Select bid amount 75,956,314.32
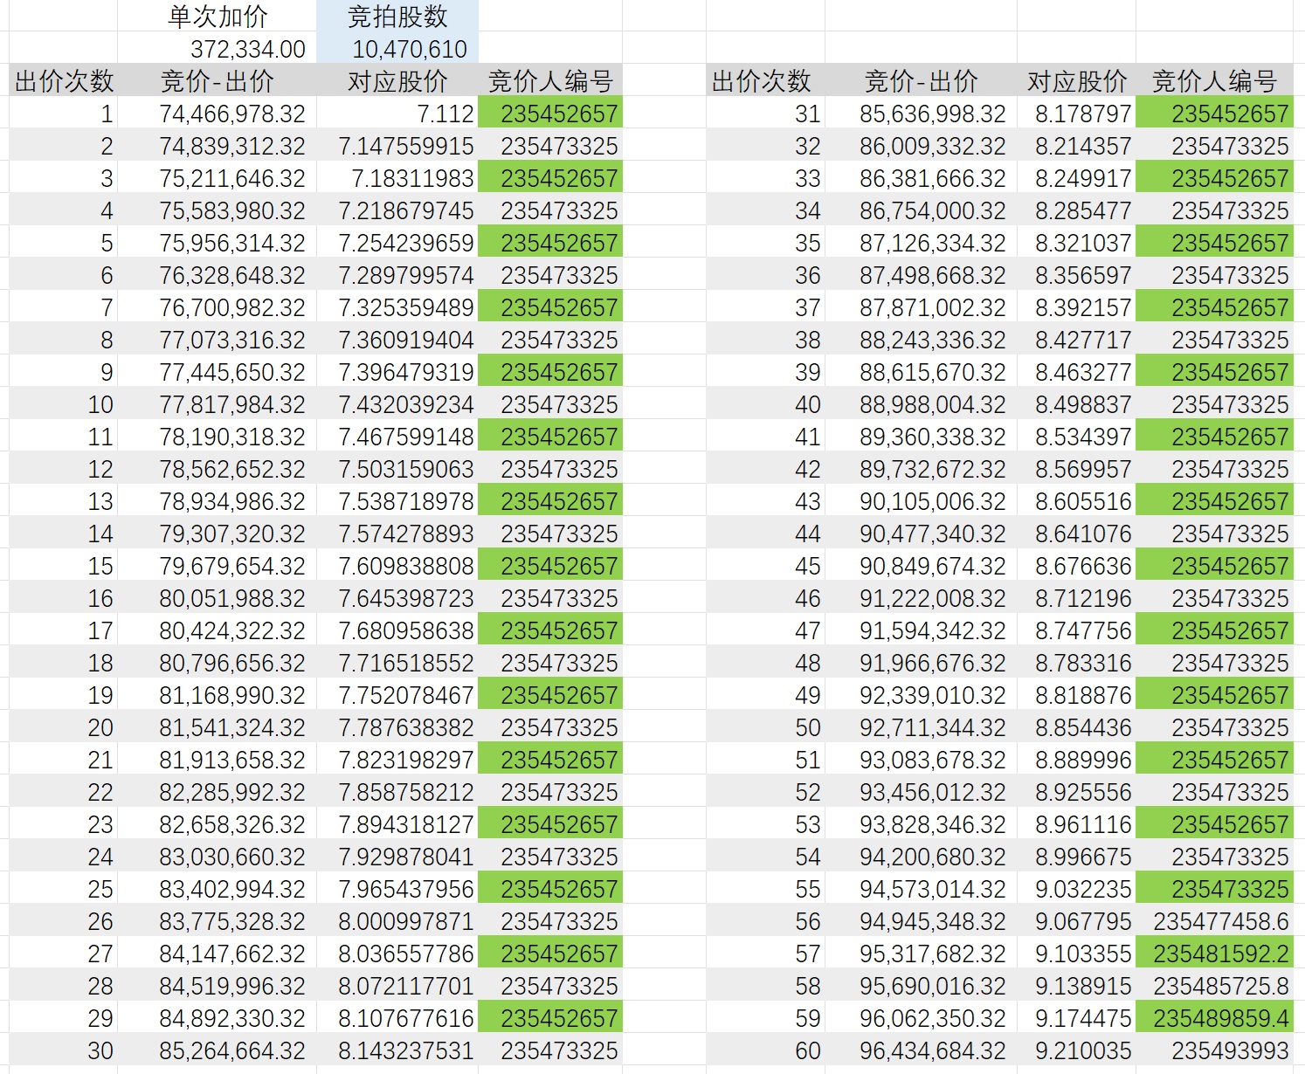1305x1074 pixels. point(217,243)
